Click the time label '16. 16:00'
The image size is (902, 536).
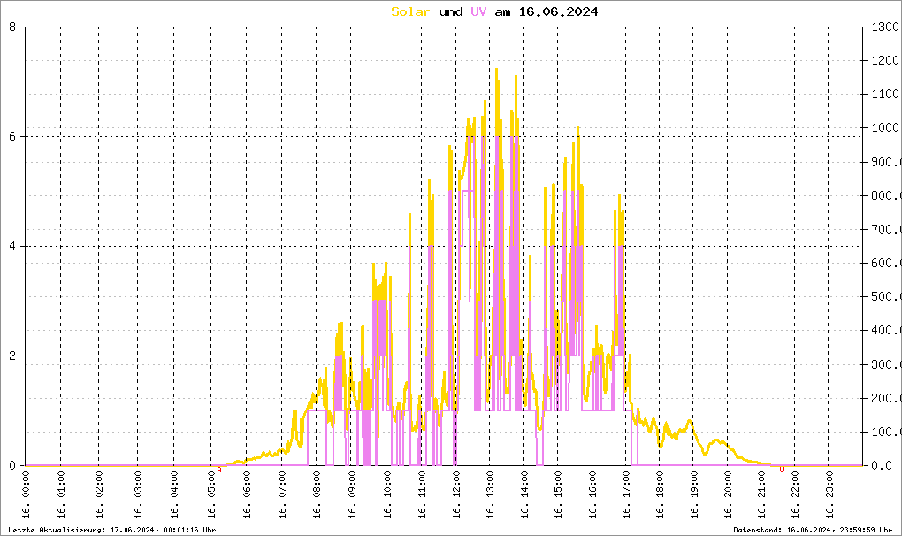(x=592, y=494)
